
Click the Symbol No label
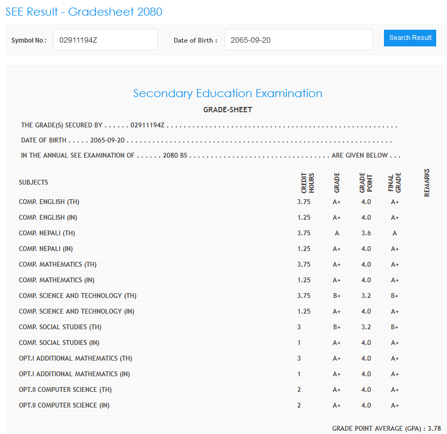pyautogui.click(x=29, y=40)
